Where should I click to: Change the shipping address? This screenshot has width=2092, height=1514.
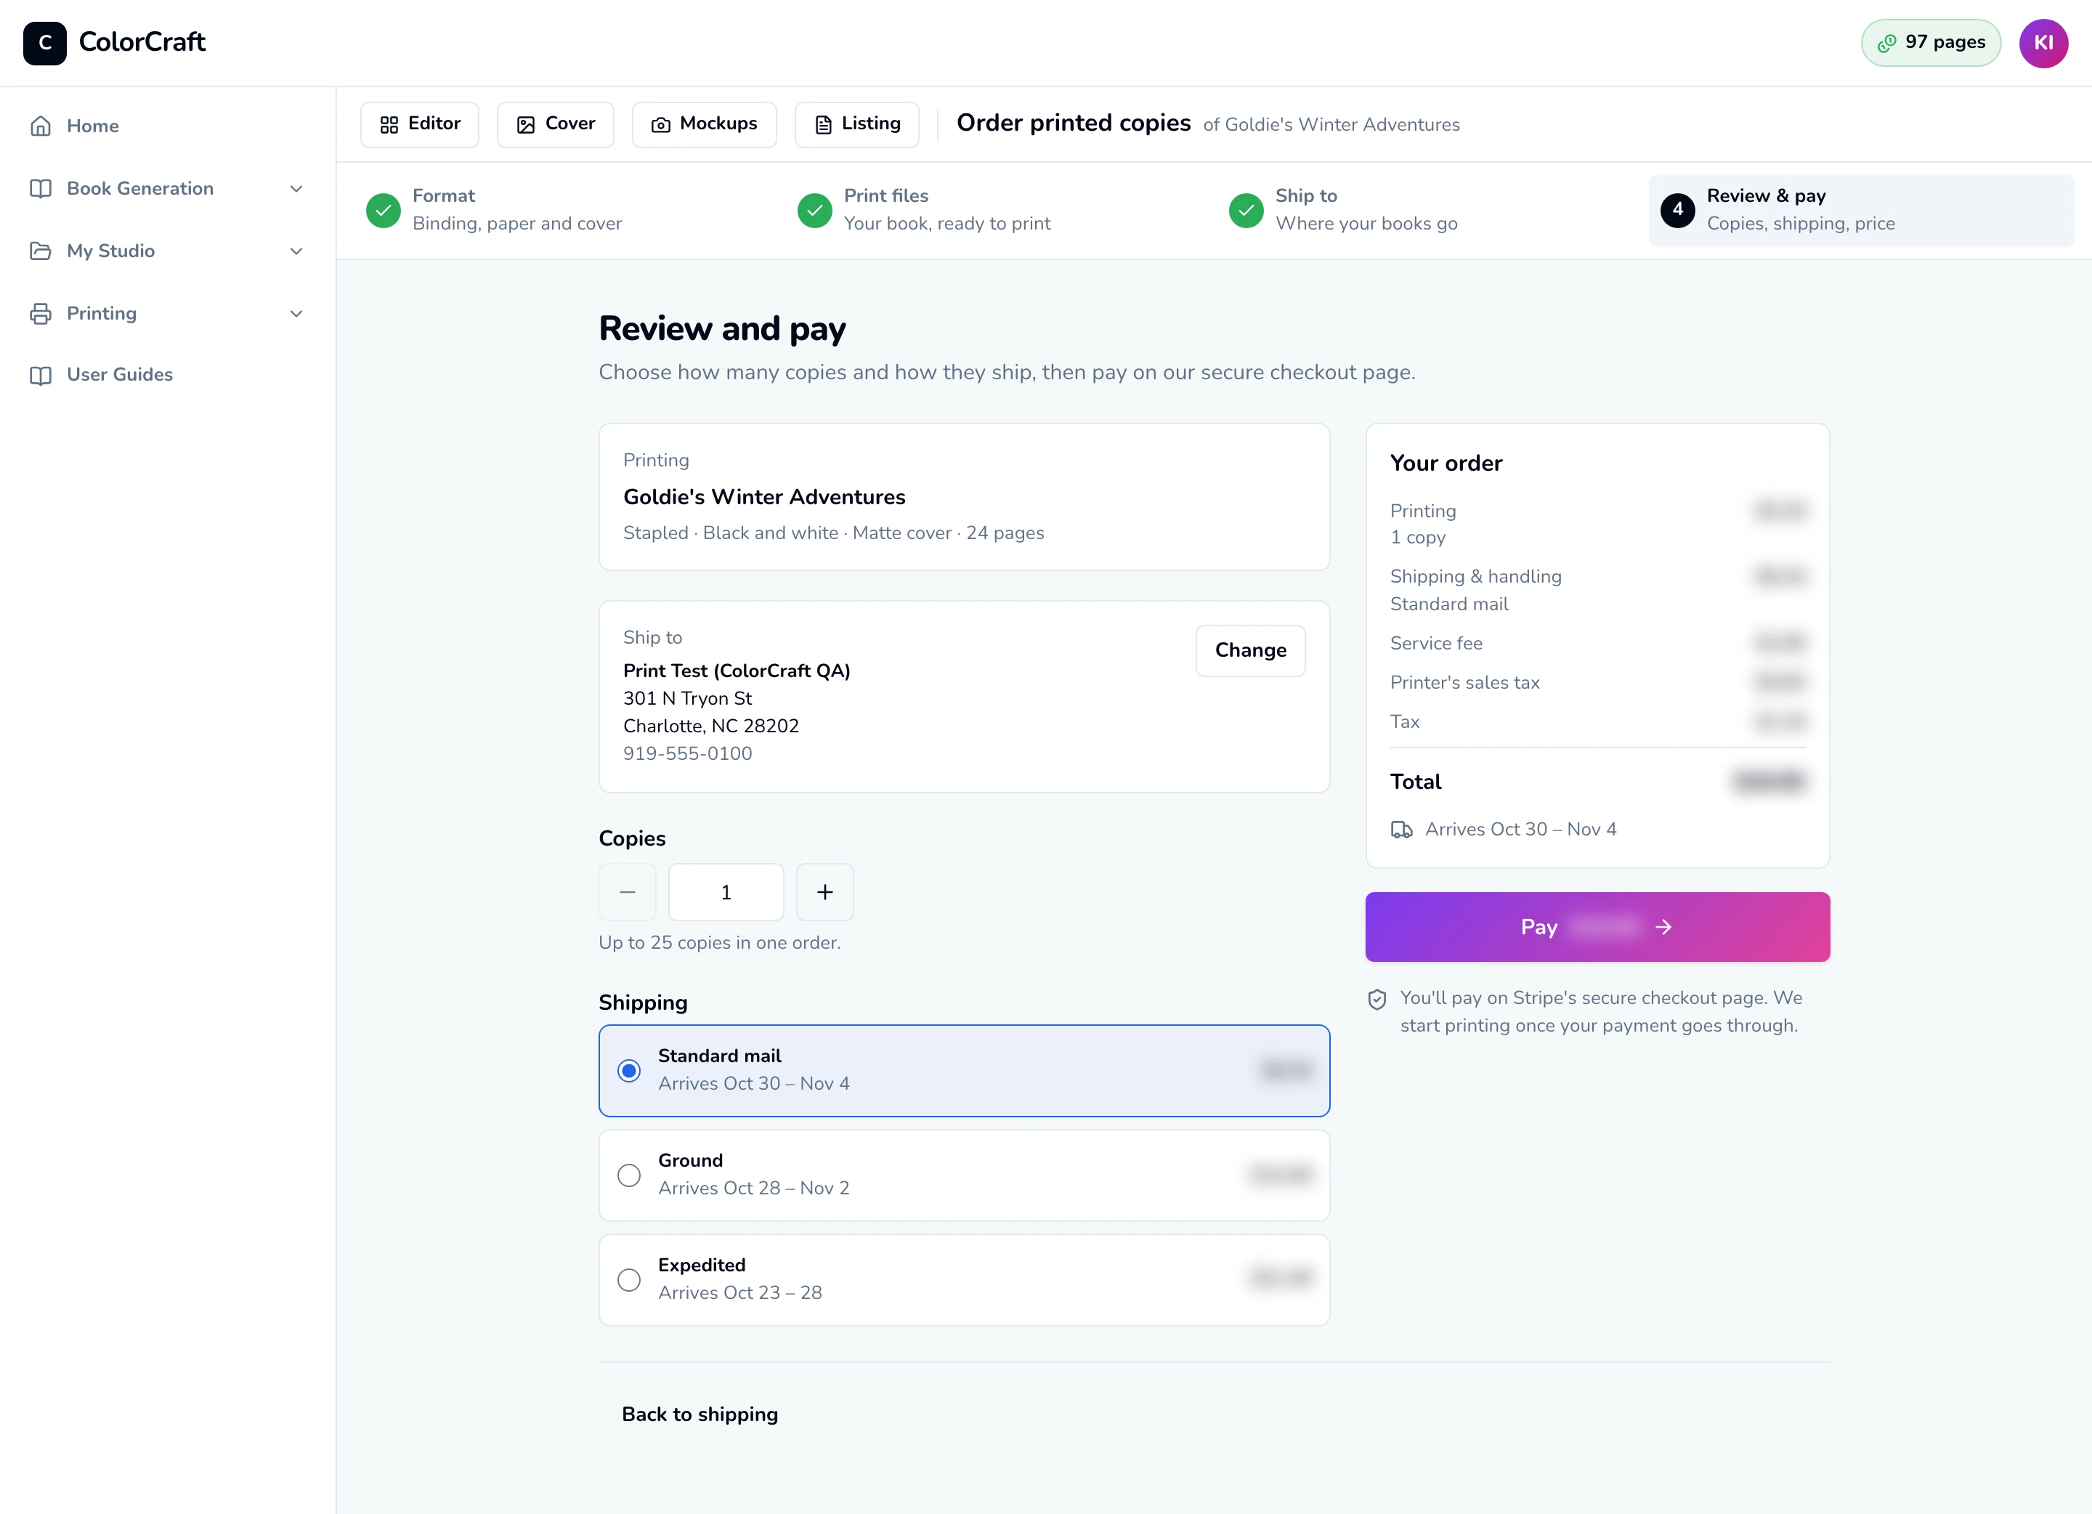(x=1251, y=650)
